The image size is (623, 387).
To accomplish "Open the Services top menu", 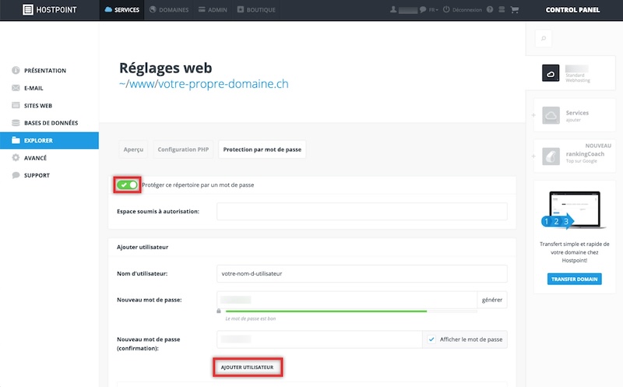I will pos(122,9).
